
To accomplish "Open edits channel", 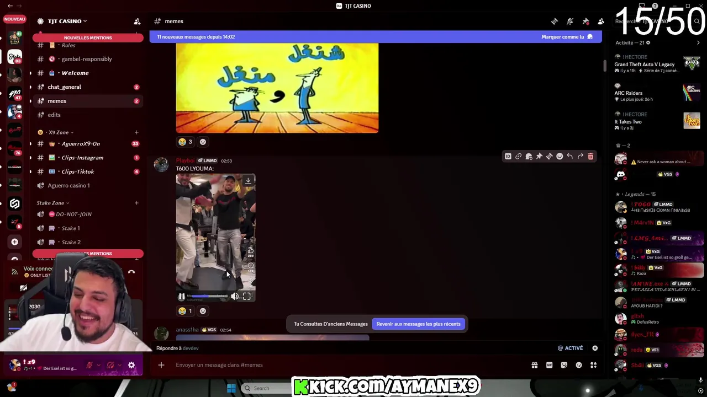I will pyautogui.click(x=87, y=115).
